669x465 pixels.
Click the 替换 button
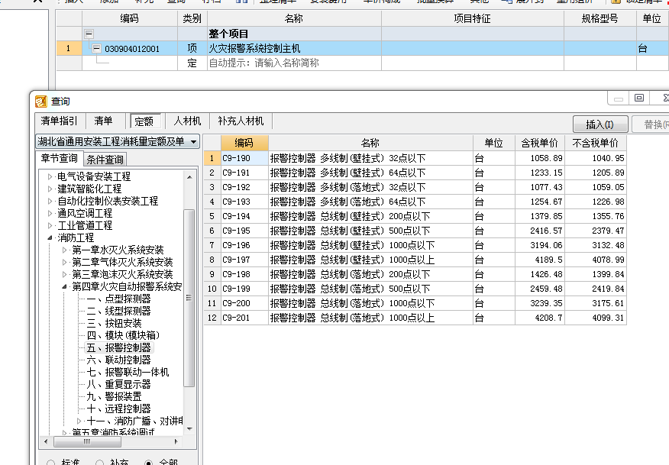[650, 124]
